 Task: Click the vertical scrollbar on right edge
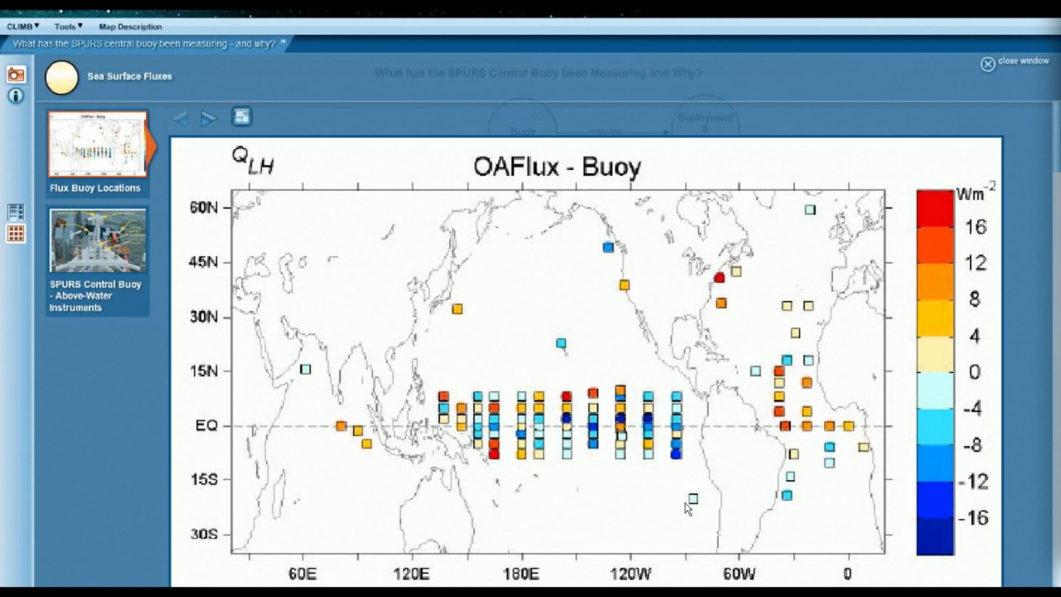(1057, 137)
